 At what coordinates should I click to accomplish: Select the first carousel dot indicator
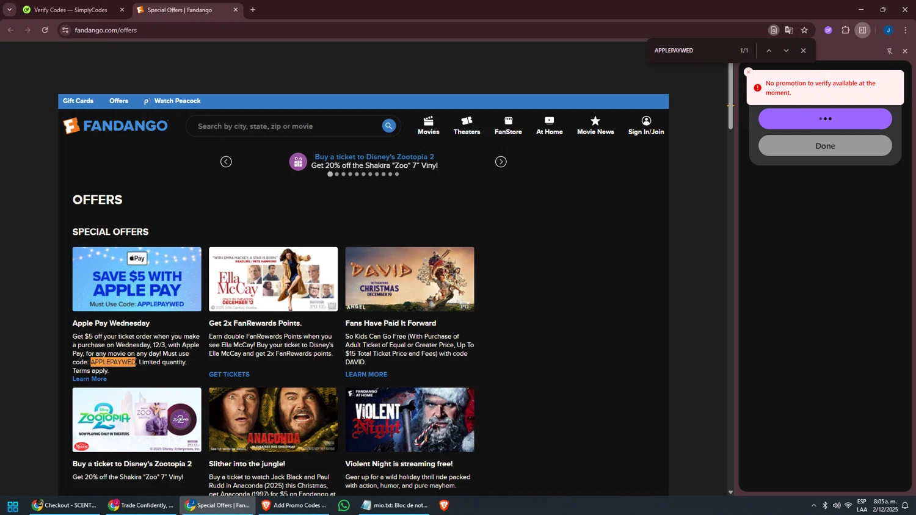tap(330, 174)
